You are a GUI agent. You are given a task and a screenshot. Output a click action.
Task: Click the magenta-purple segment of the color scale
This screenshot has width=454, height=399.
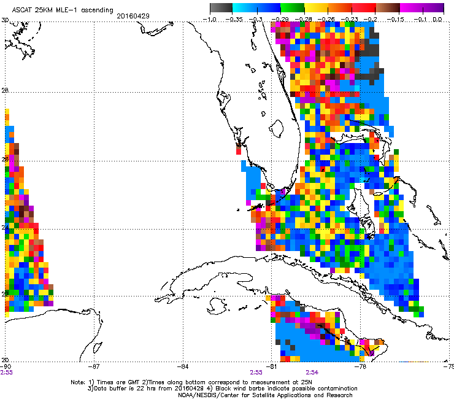422,8
